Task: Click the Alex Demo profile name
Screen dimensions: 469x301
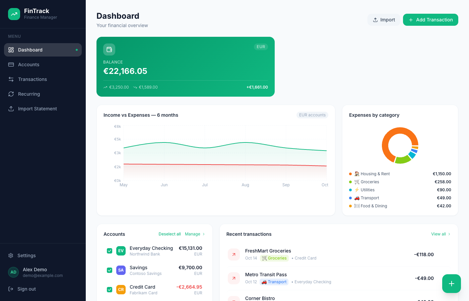Action: pyautogui.click(x=35, y=270)
